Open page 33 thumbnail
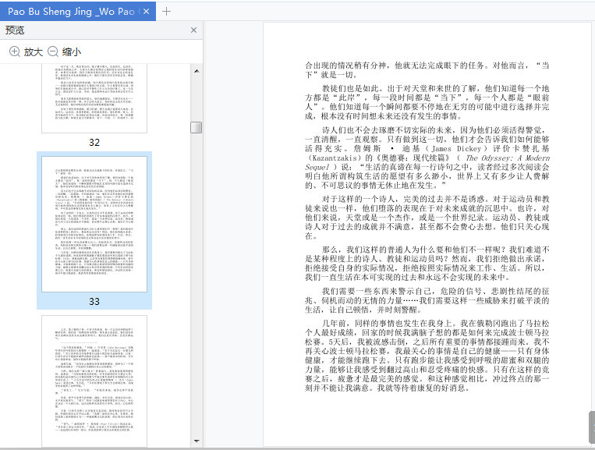 [94, 225]
